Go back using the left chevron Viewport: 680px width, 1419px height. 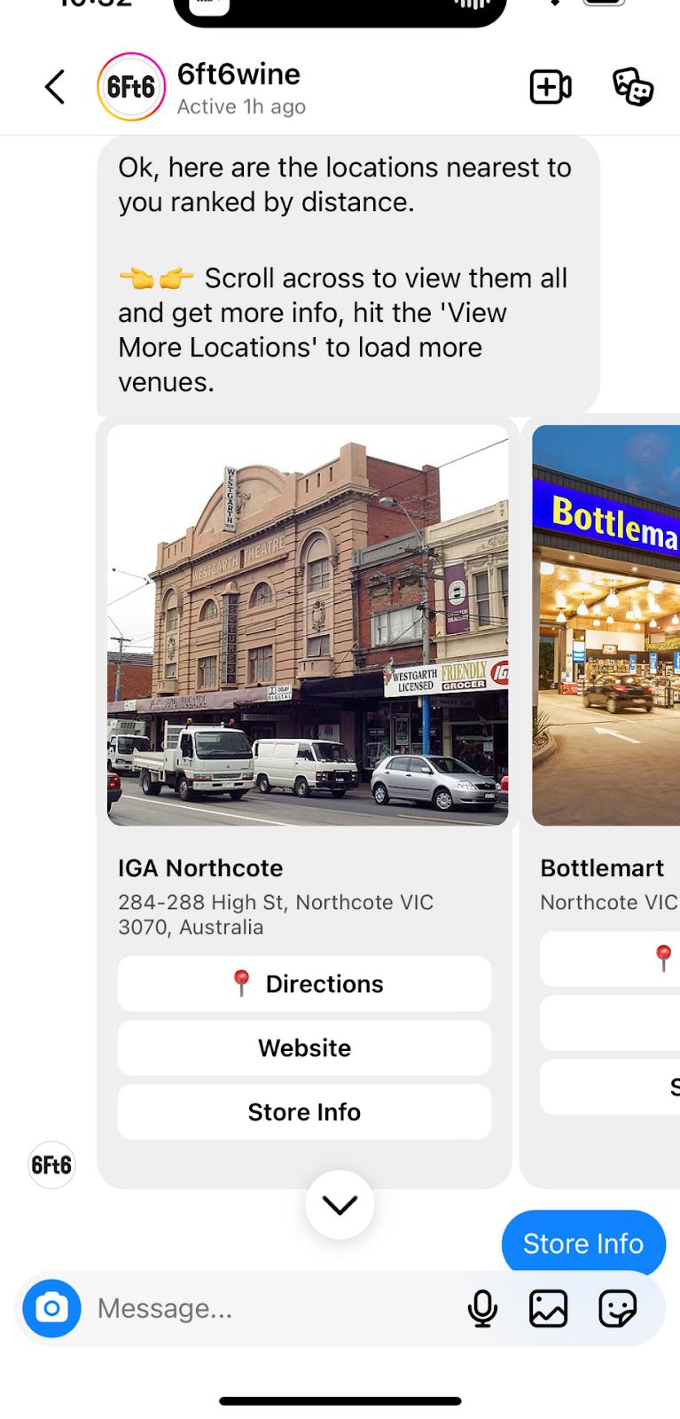(55, 87)
